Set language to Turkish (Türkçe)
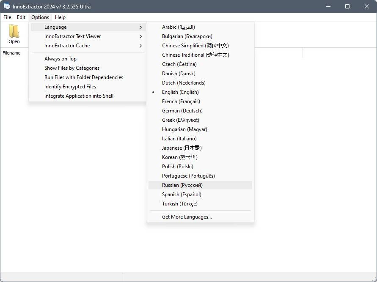The image size is (377, 282). pos(200,204)
